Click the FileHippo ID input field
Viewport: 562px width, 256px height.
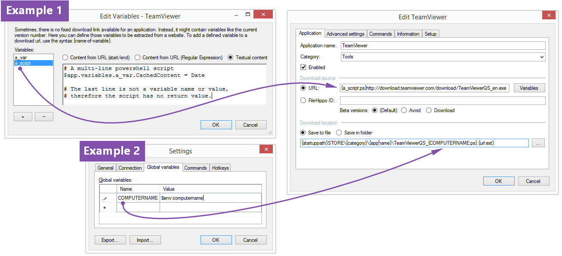[443, 101]
